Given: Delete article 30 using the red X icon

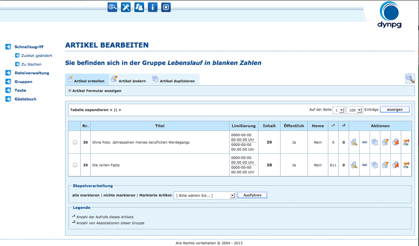Looking at the screenshot, I should [396, 142].
